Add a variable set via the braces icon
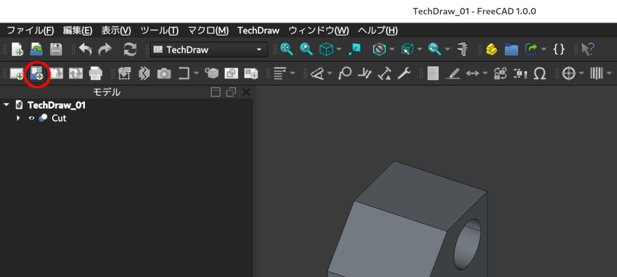 click(x=559, y=49)
